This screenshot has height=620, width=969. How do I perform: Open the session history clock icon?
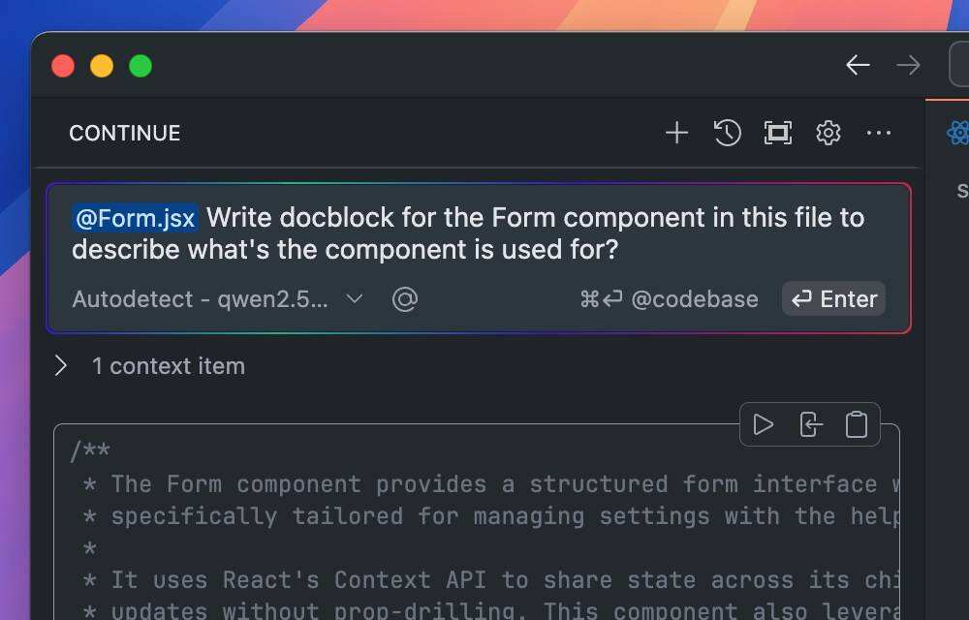pyautogui.click(x=728, y=133)
